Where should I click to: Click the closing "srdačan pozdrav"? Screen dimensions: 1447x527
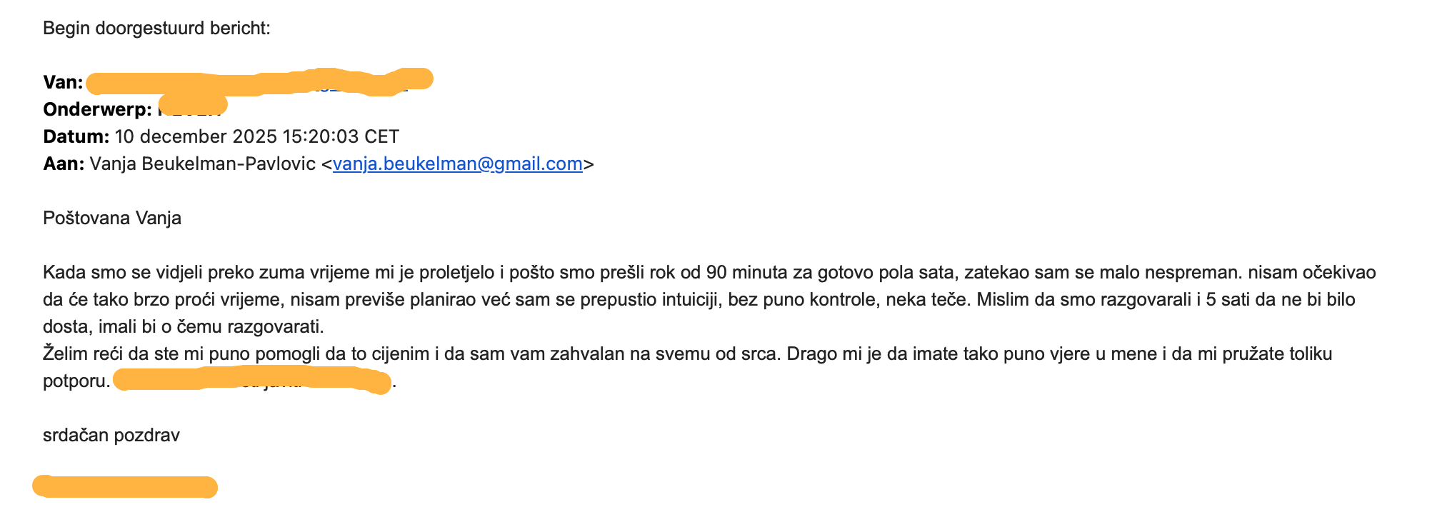tap(111, 436)
